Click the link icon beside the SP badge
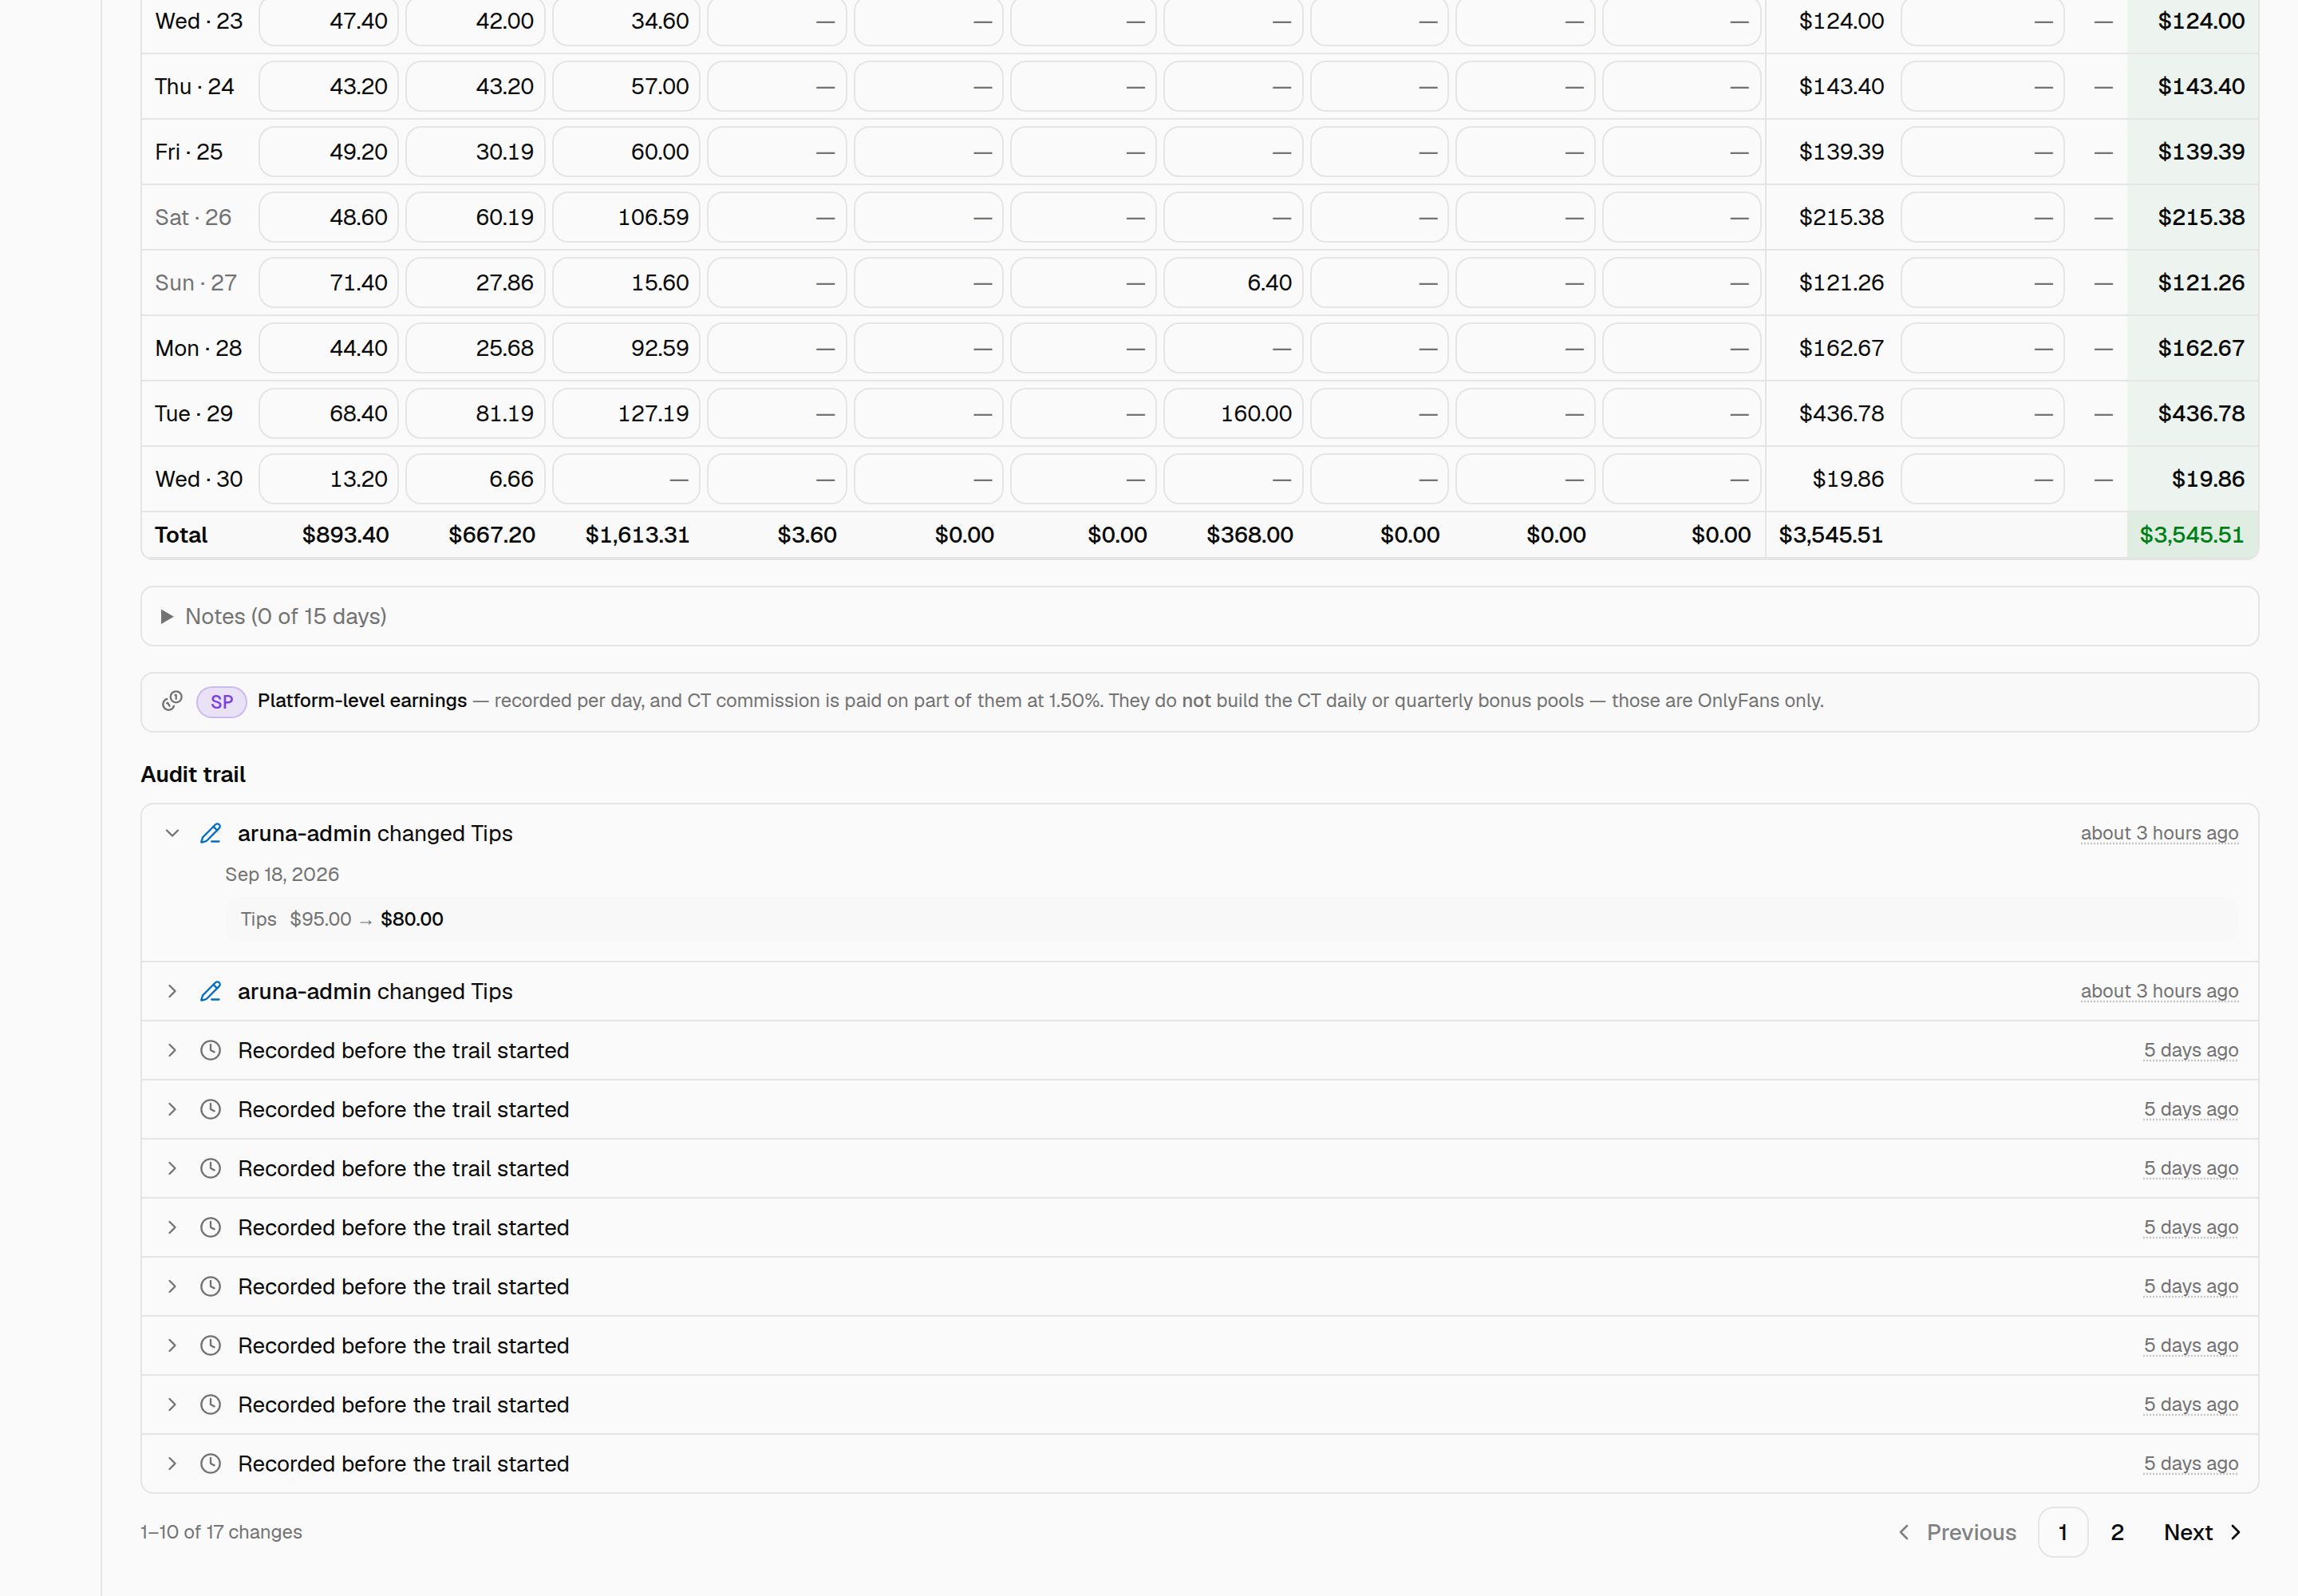The image size is (2298, 1596). [172, 701]
